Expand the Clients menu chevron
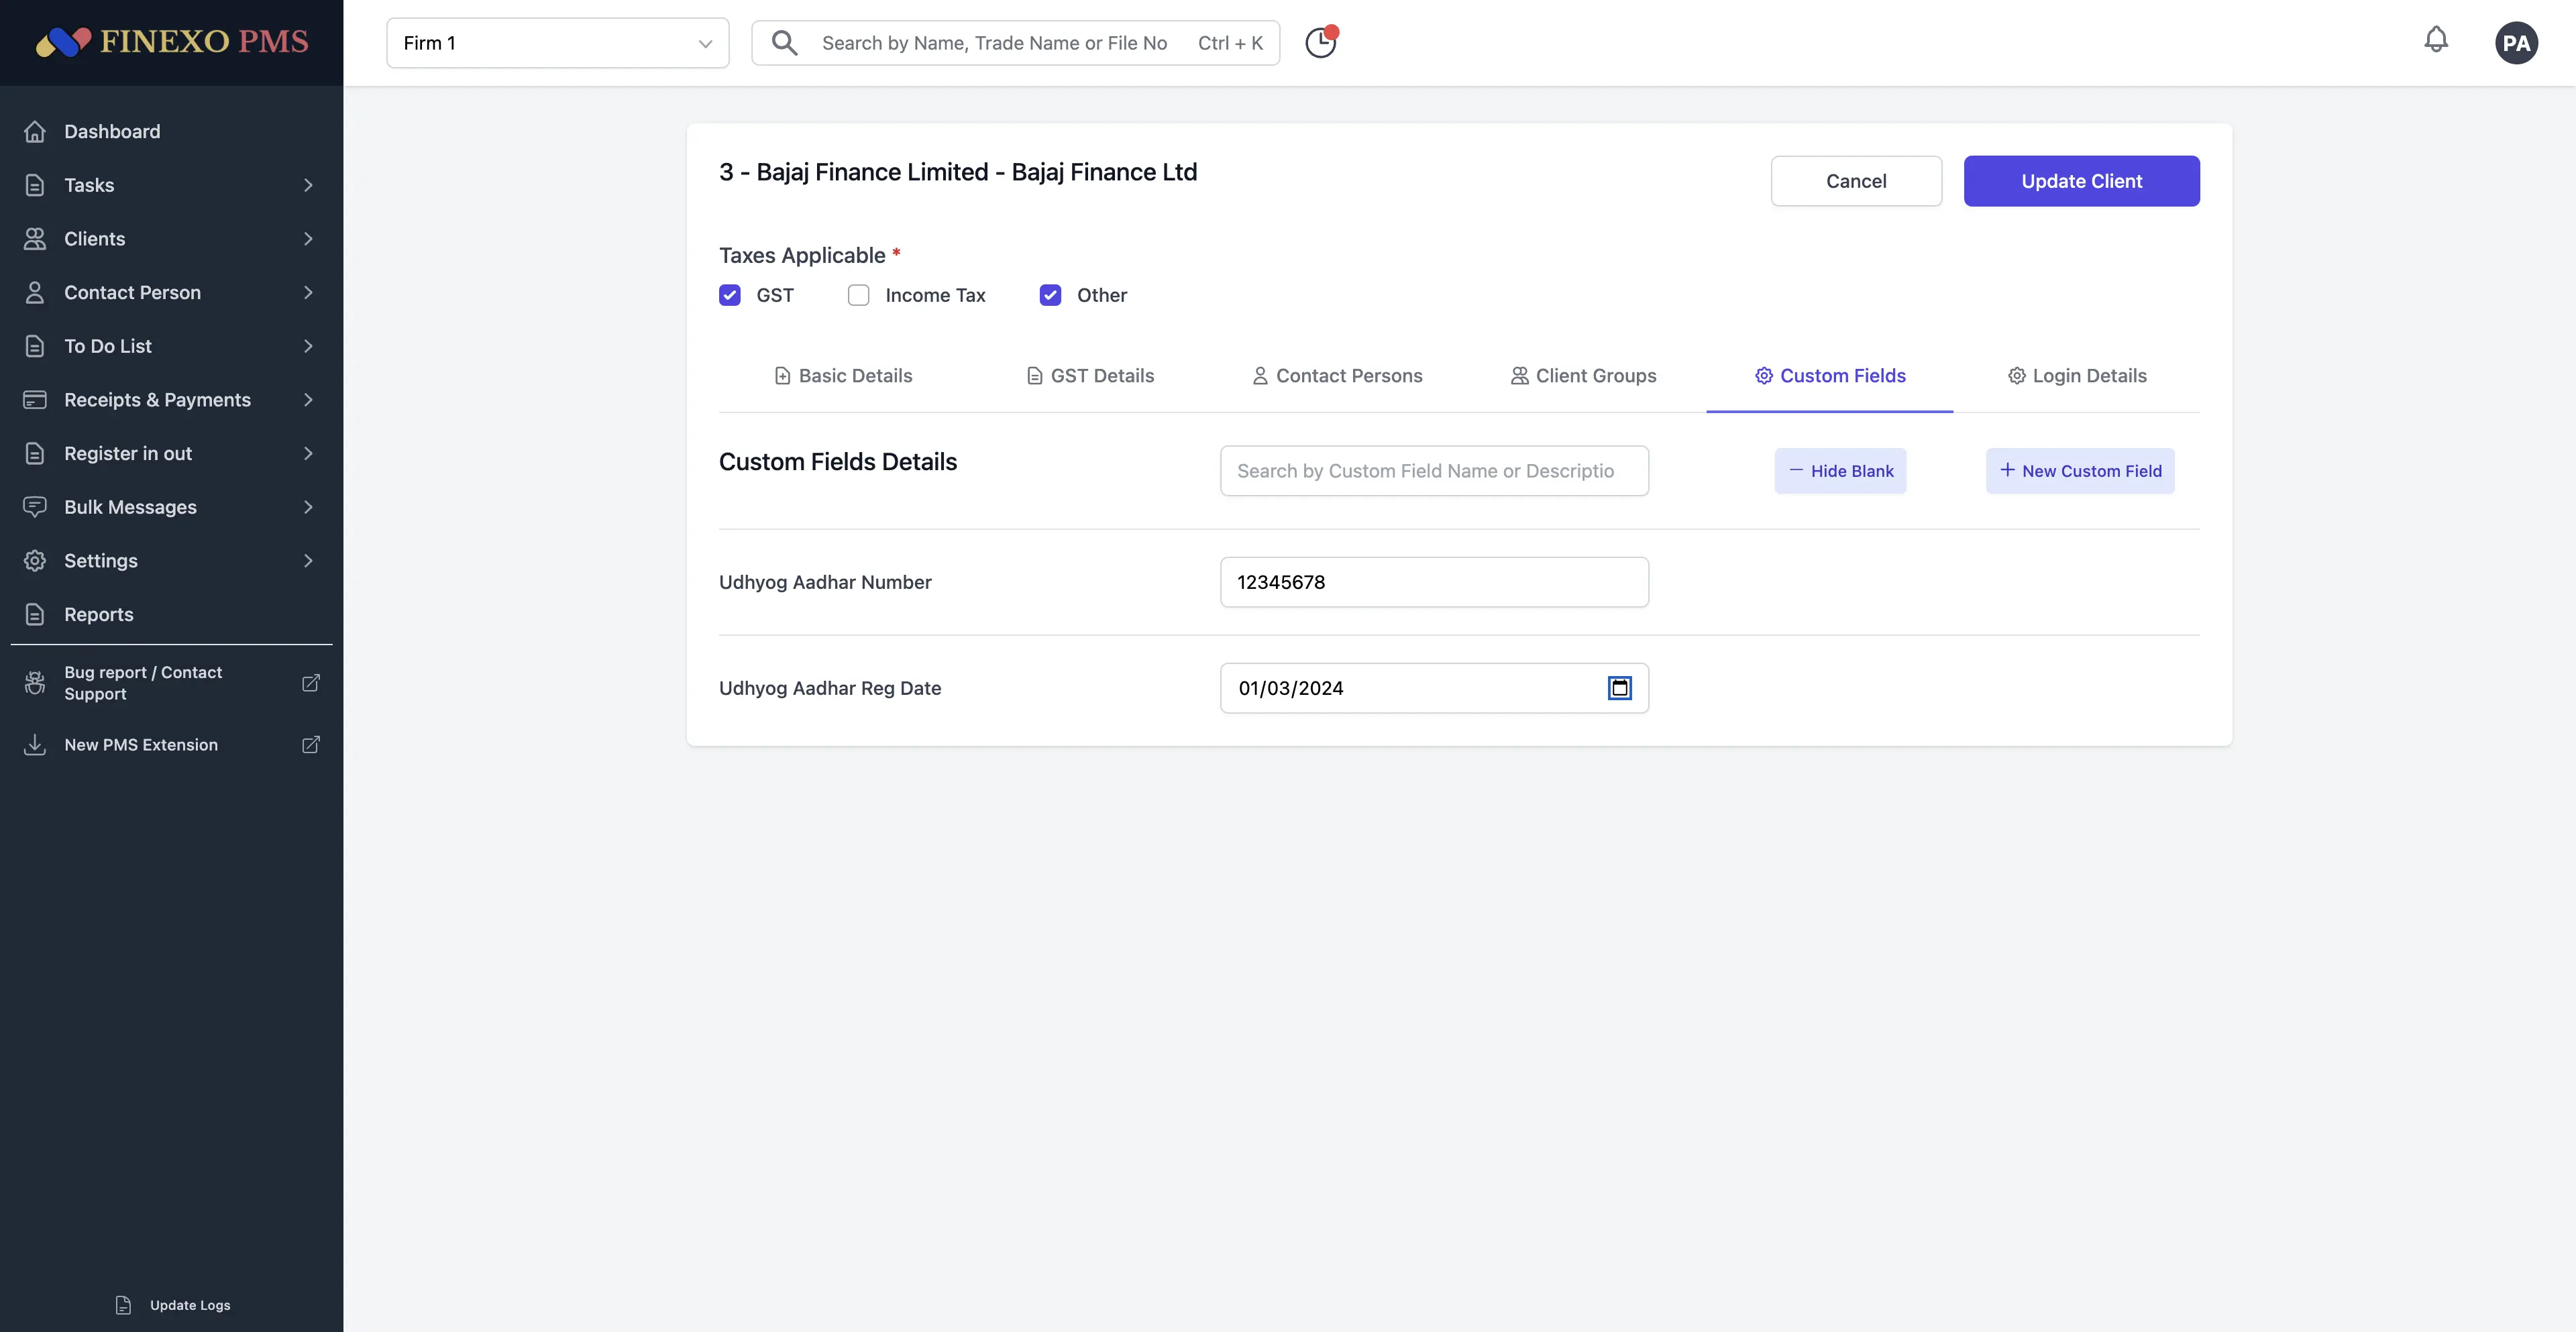This screenshot has width=2576, height=1332. tap(308, 239)
